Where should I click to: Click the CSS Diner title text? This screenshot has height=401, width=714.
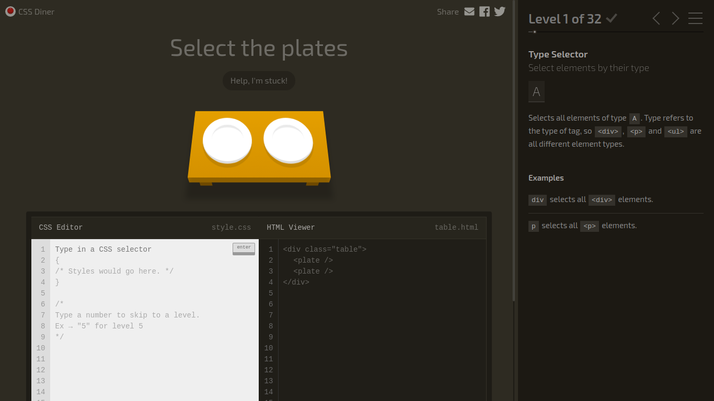coord(36,11)
